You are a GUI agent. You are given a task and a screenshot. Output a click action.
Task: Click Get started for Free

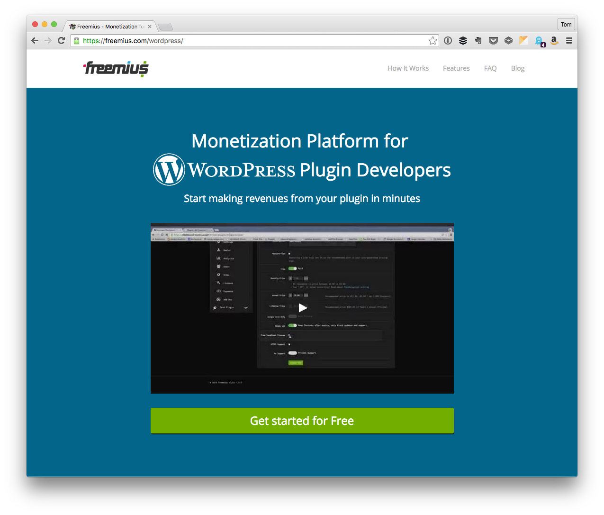[x=302, y=421]
